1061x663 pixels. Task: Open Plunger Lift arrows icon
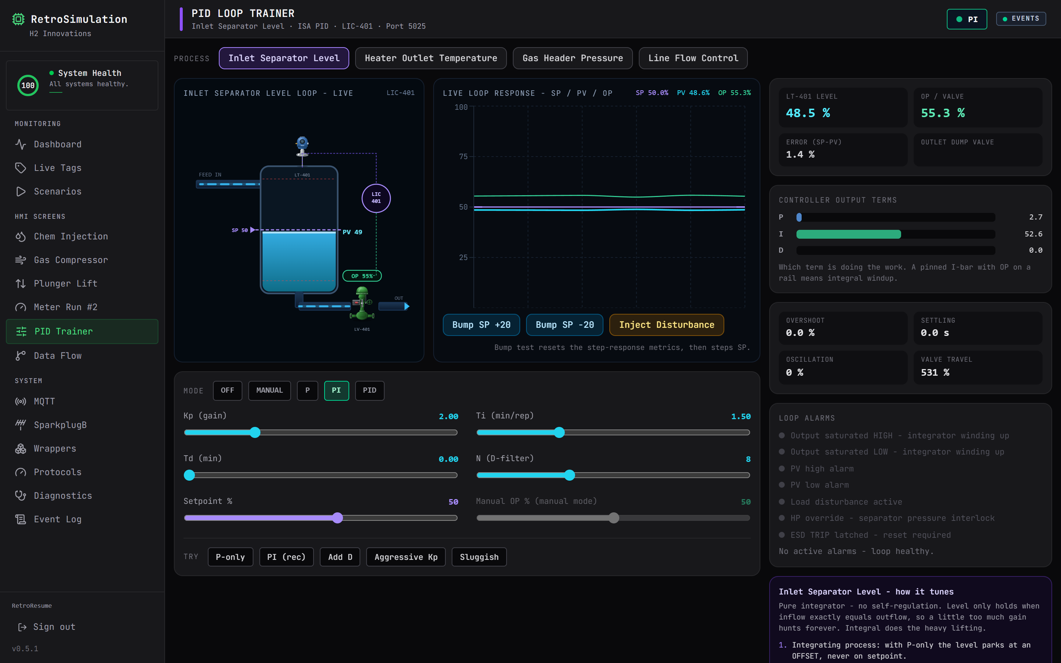click(x=21, y=284)
